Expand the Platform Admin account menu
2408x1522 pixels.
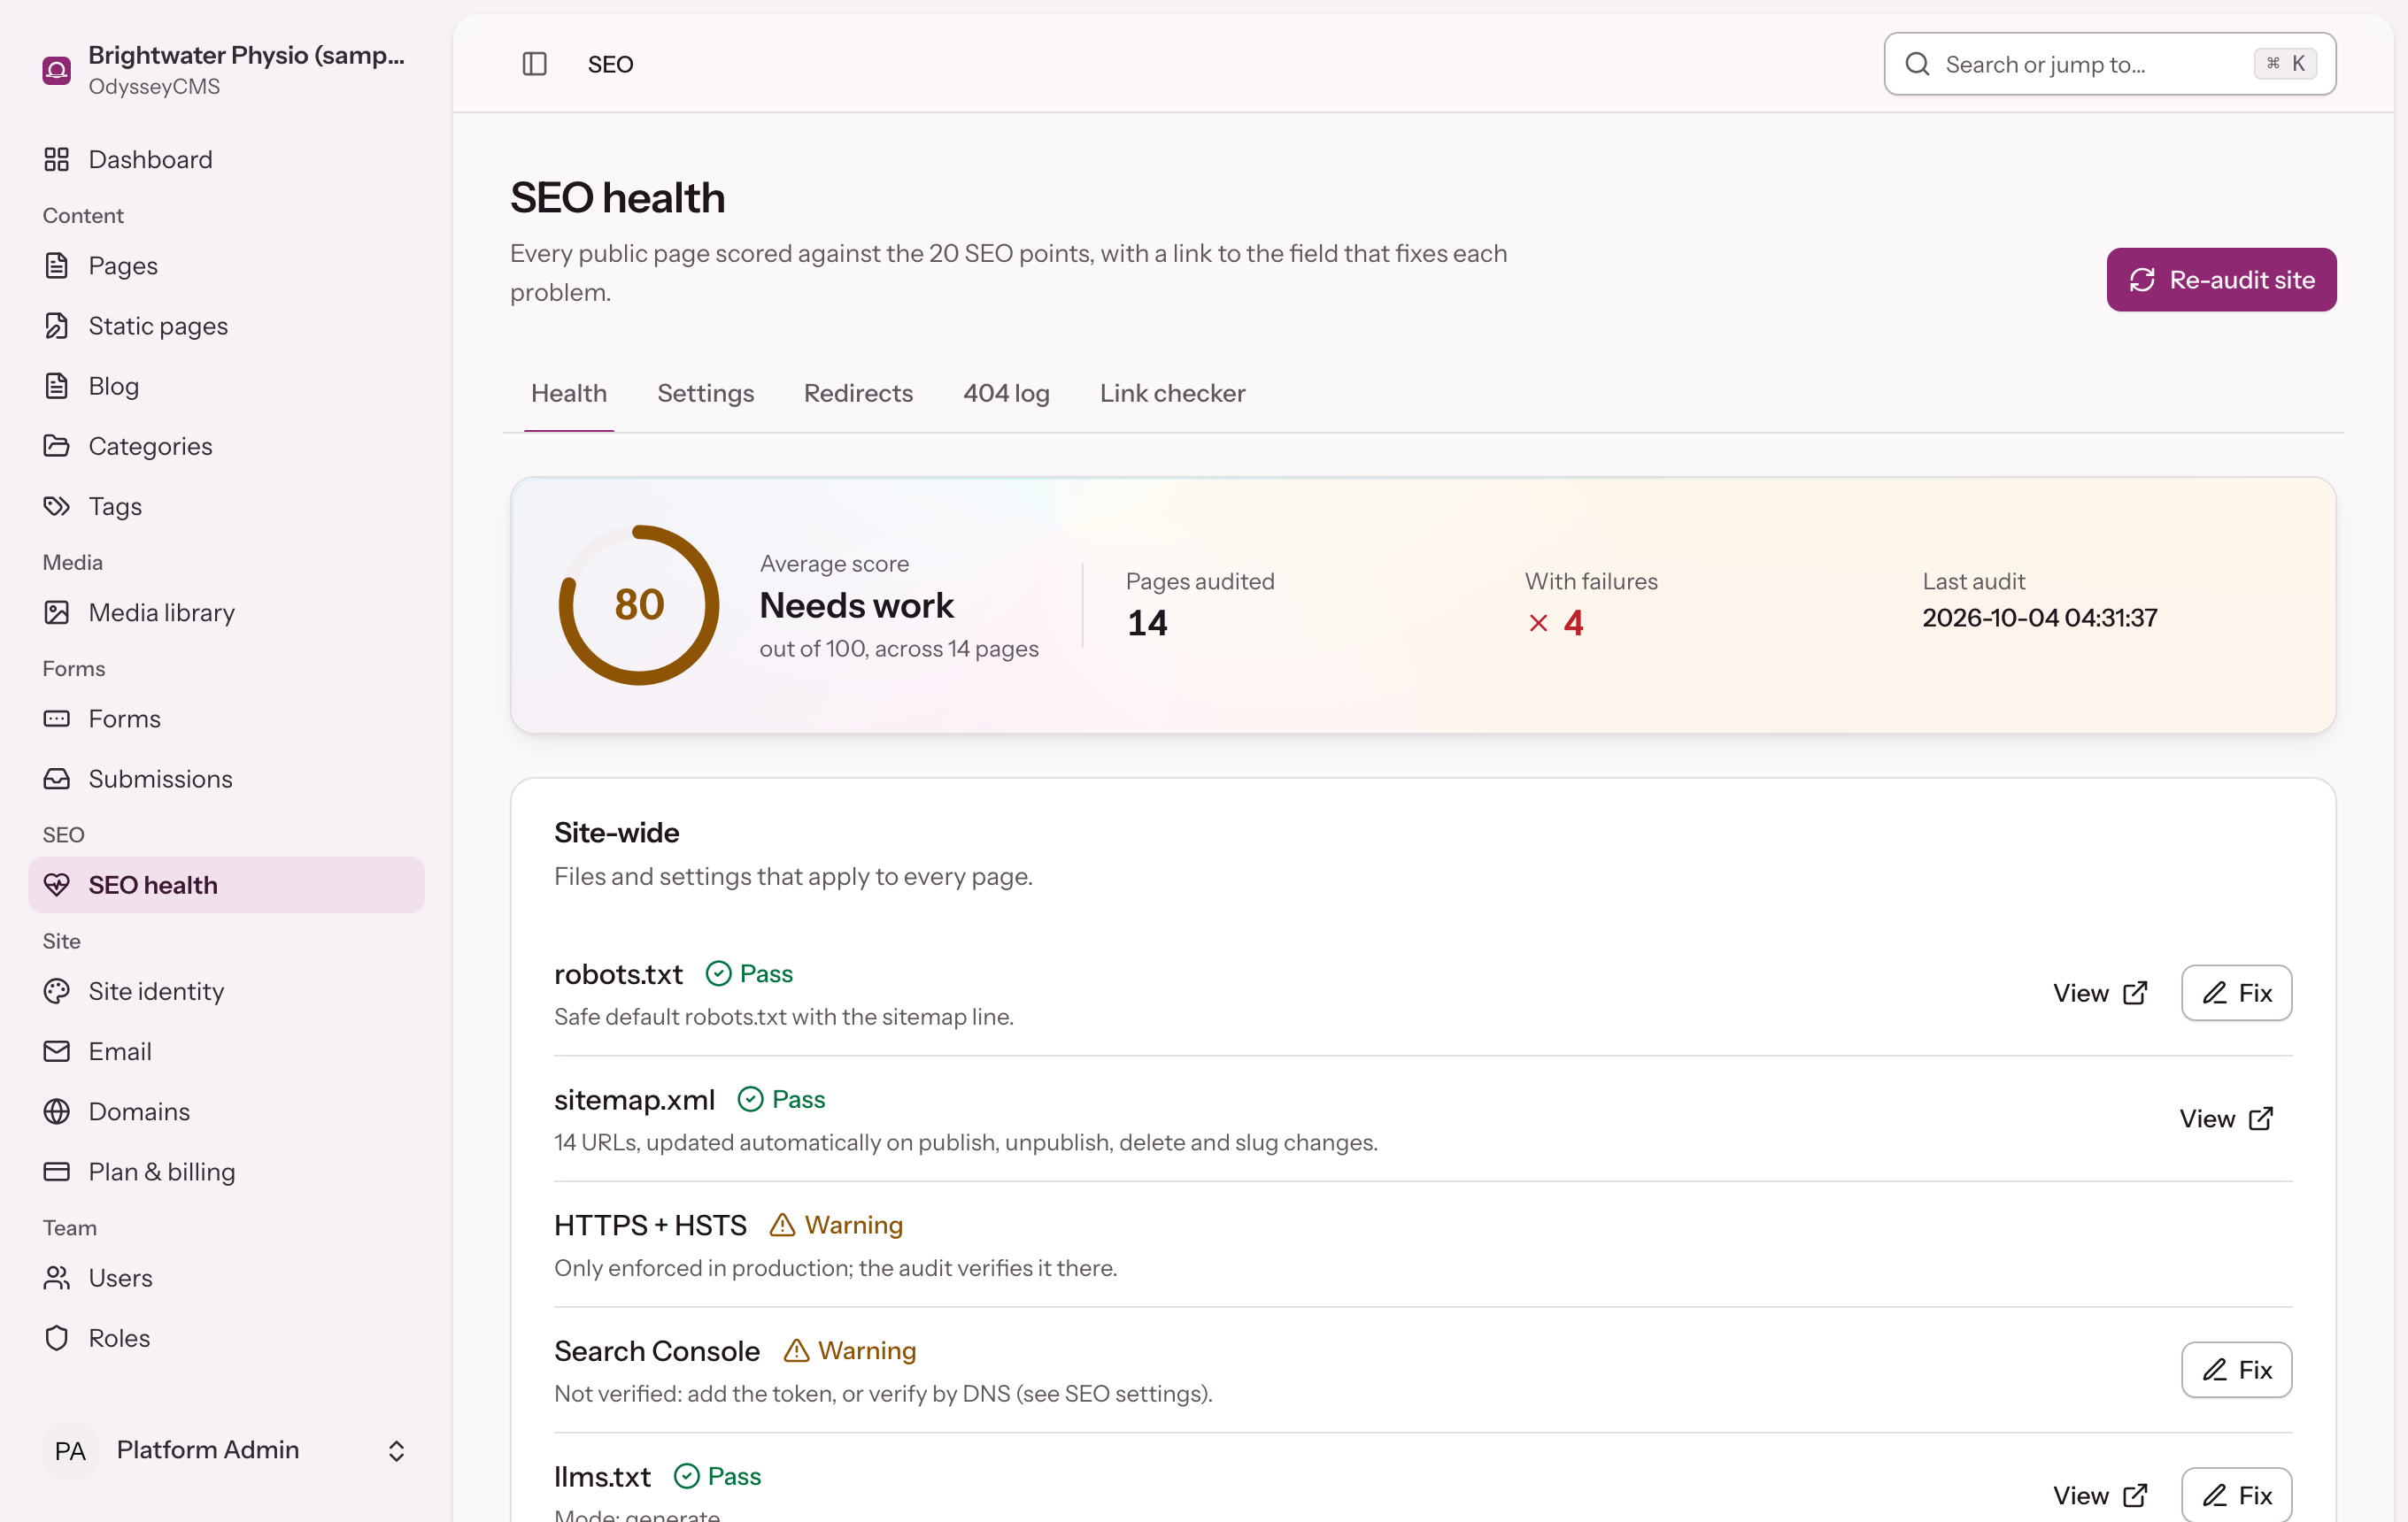(x=227, y=1450)
